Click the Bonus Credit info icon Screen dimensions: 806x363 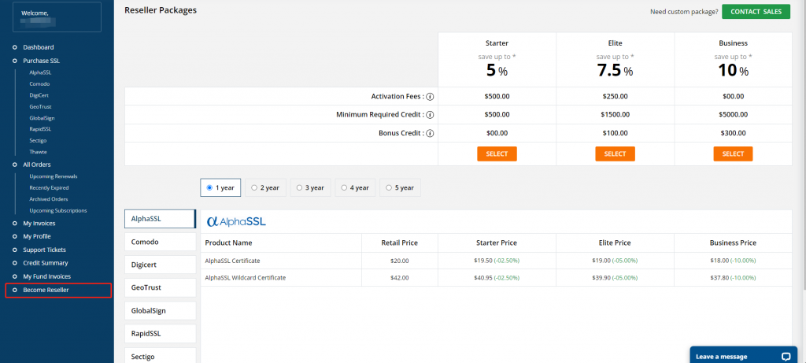click(431, 134)
